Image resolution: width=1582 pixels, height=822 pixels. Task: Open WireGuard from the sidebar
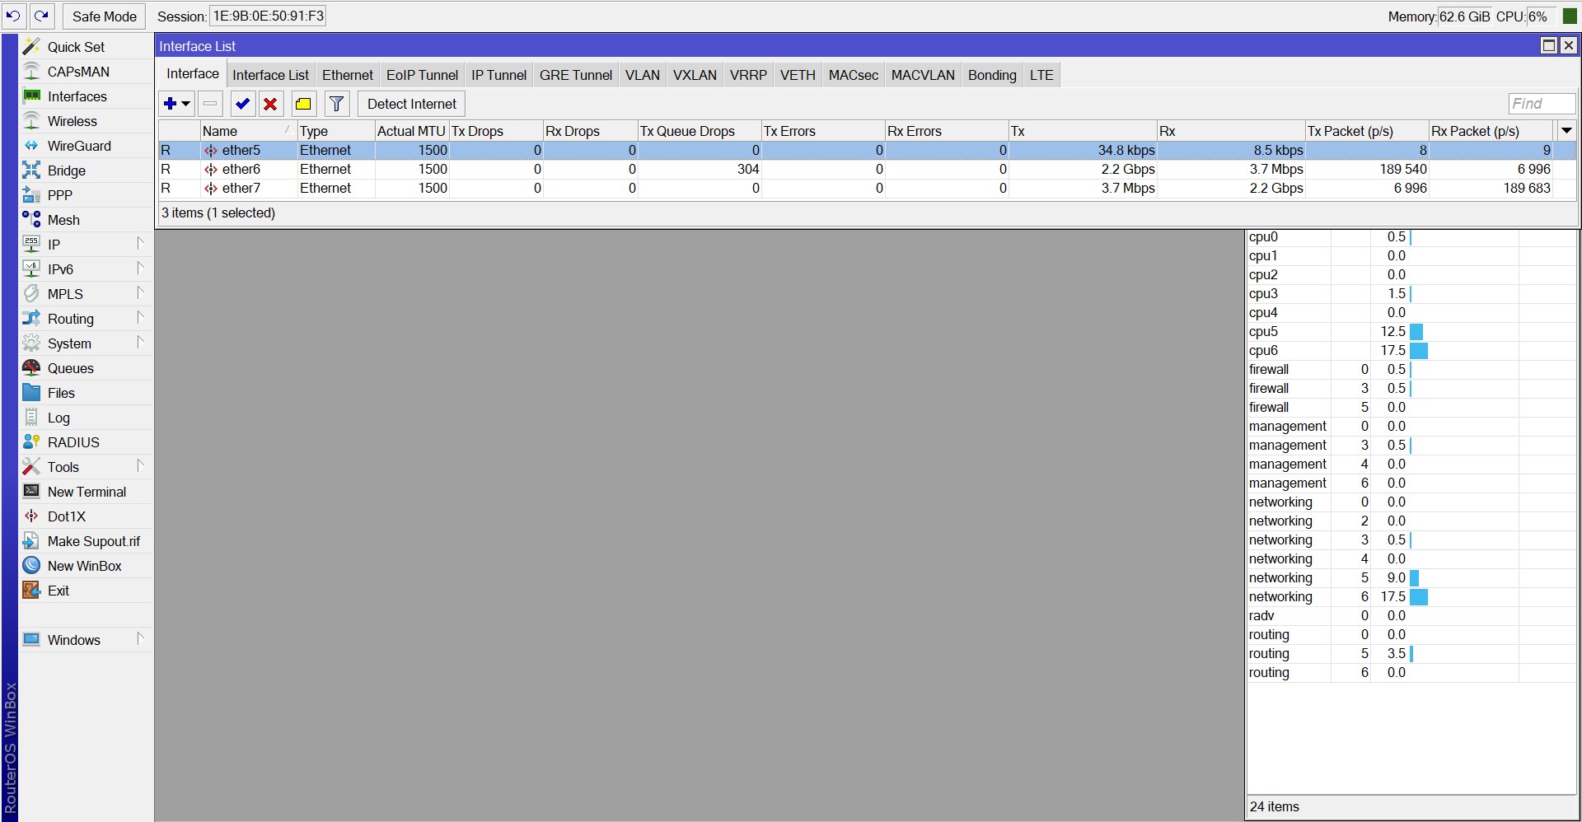[80, 146]
